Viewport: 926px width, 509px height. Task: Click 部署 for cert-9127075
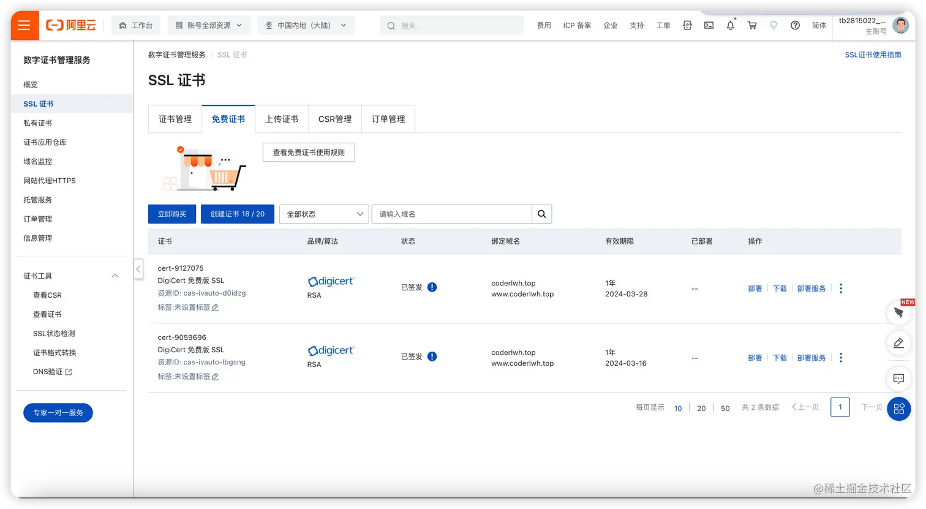click(755, 288)
